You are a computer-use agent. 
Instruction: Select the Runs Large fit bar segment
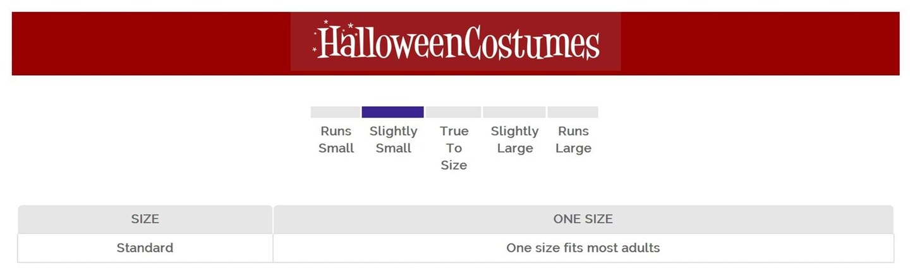click(573, 112)
